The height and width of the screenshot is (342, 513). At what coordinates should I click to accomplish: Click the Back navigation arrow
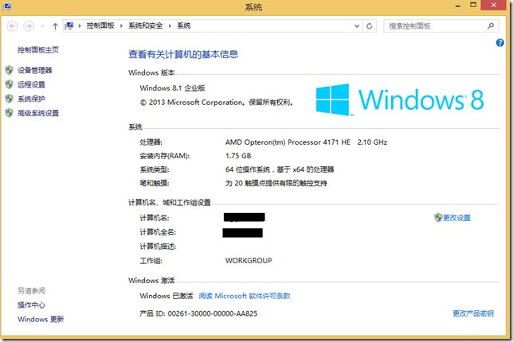click(13, 26)
